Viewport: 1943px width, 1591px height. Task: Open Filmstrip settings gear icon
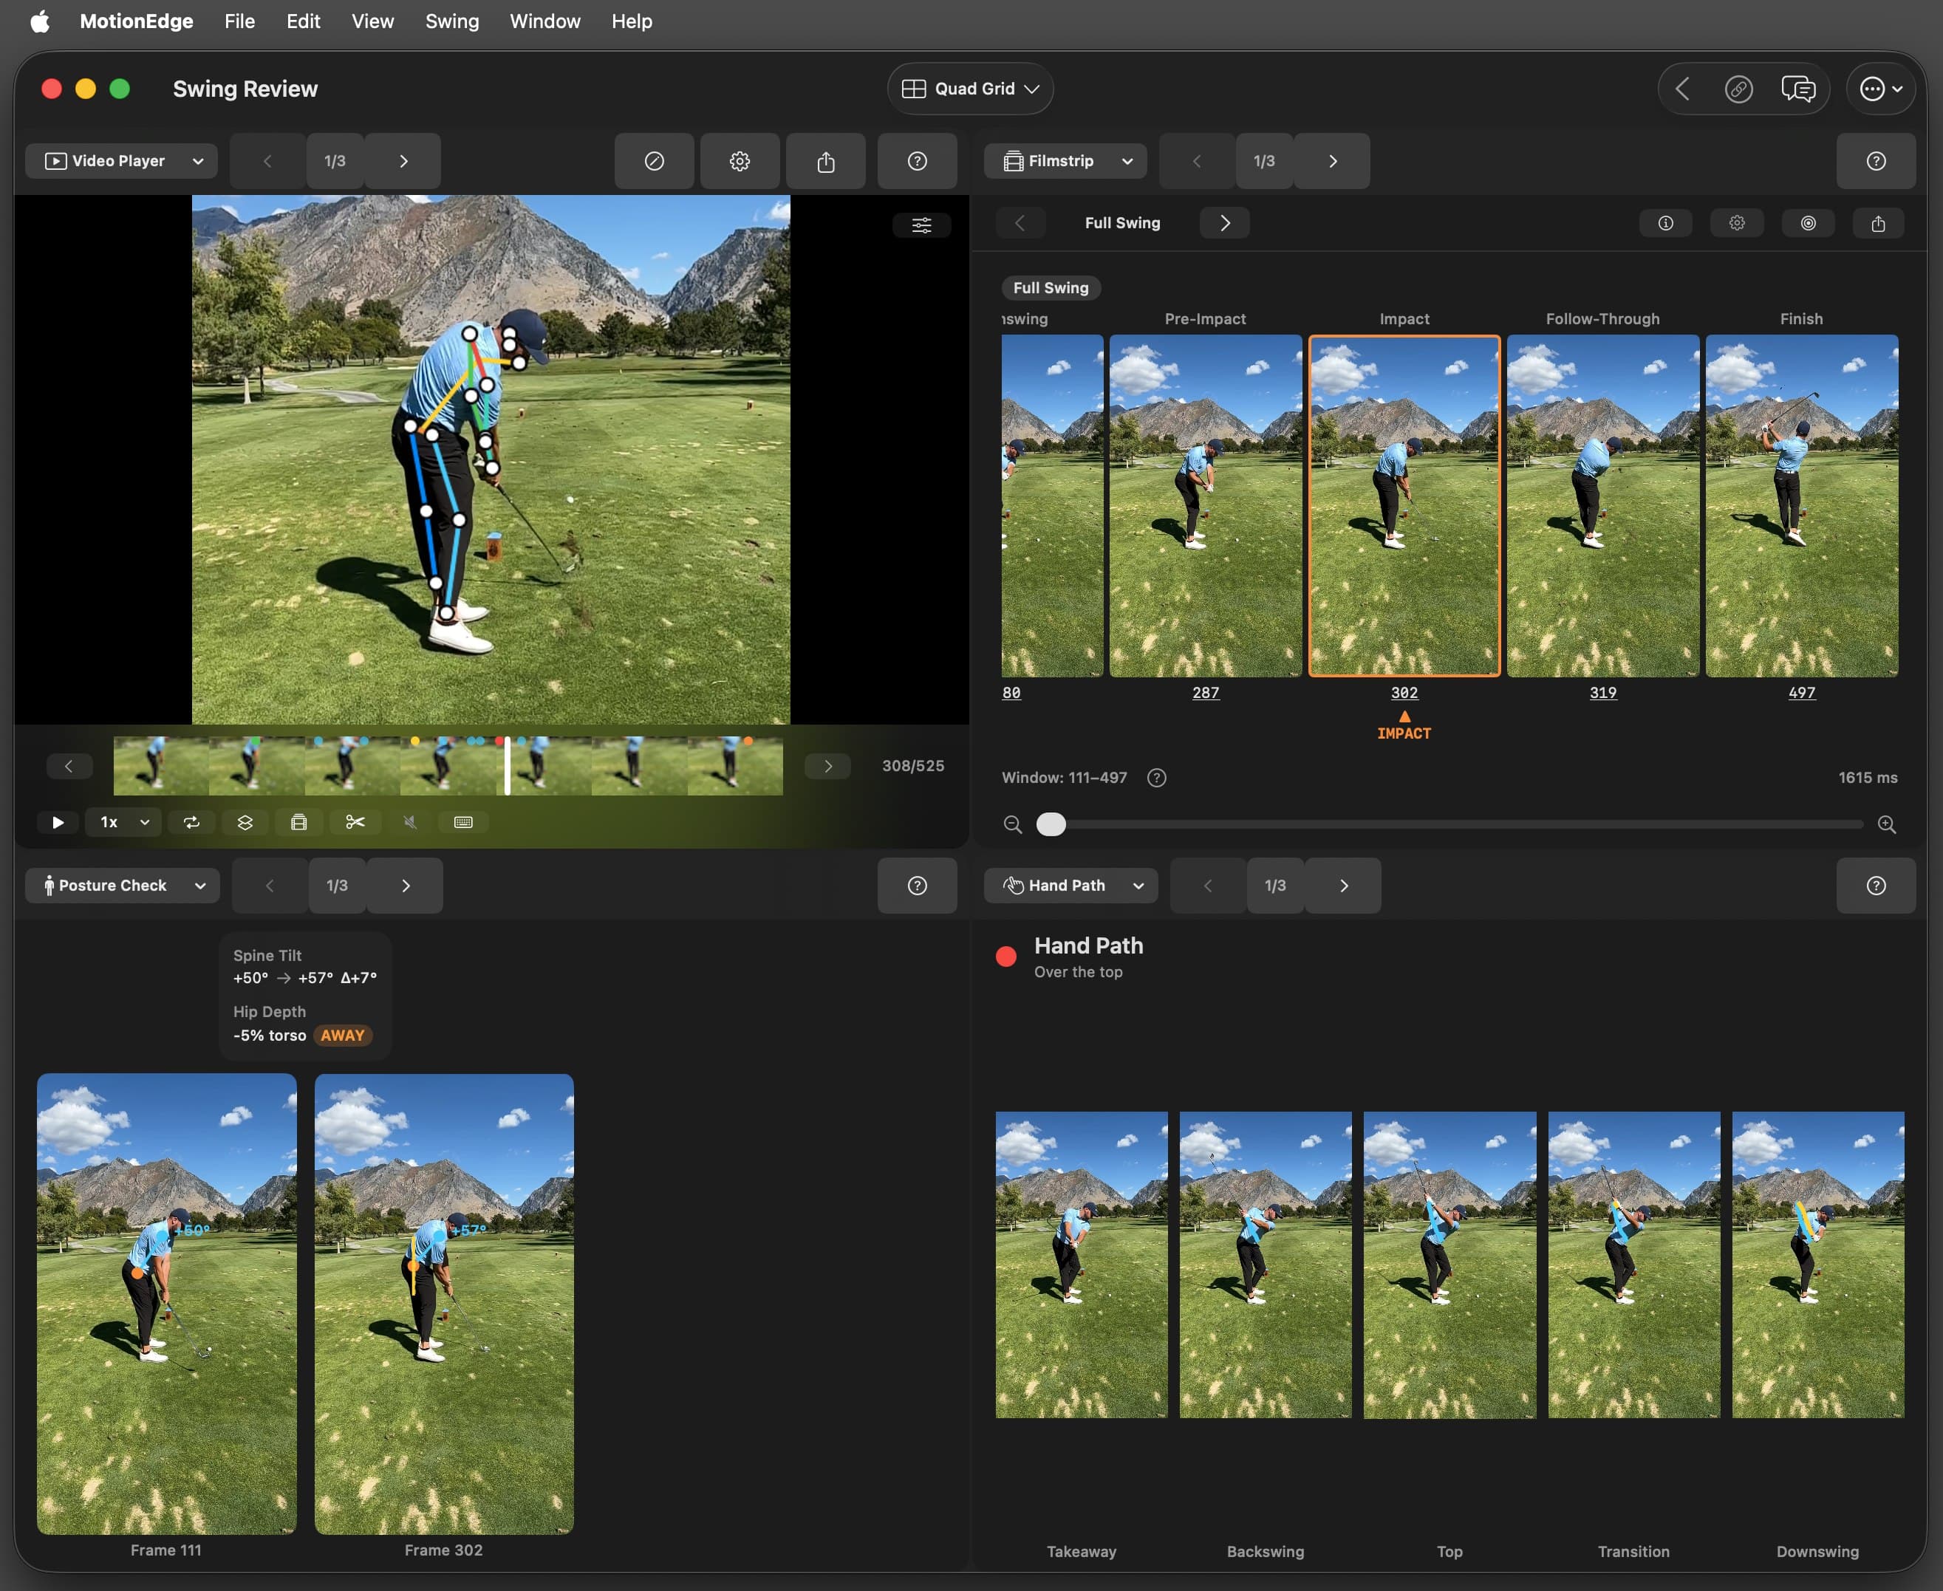(1737, 224)
